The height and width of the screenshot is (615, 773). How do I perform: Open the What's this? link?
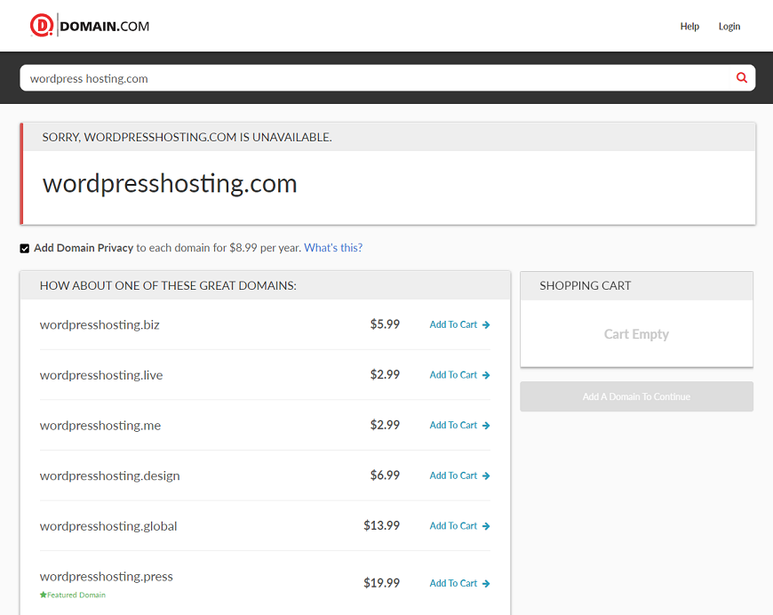pyautogui.click(x=333, y=248)
